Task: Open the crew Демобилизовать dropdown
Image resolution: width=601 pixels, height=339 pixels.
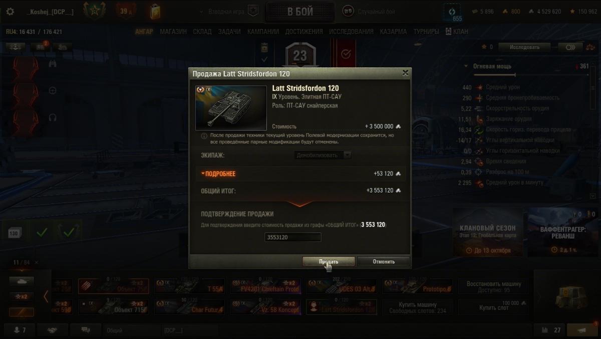Action: click(323, 155)
